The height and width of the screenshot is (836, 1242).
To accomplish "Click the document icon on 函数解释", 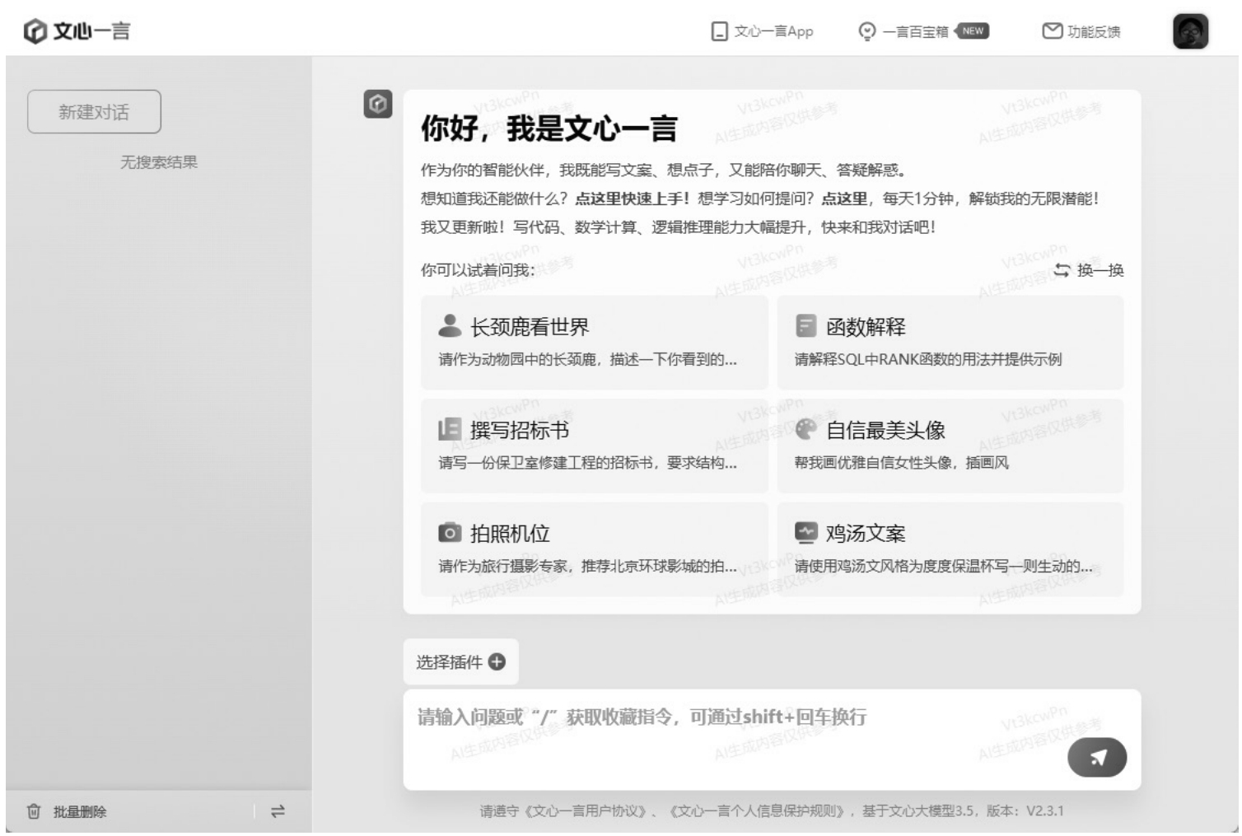I will tap(805, 326).
